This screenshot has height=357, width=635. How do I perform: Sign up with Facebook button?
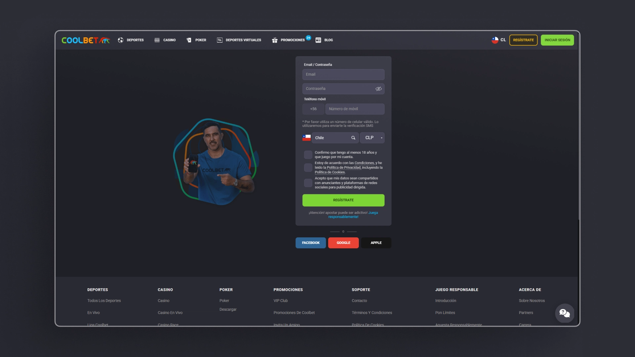click(x=311, y=243)
